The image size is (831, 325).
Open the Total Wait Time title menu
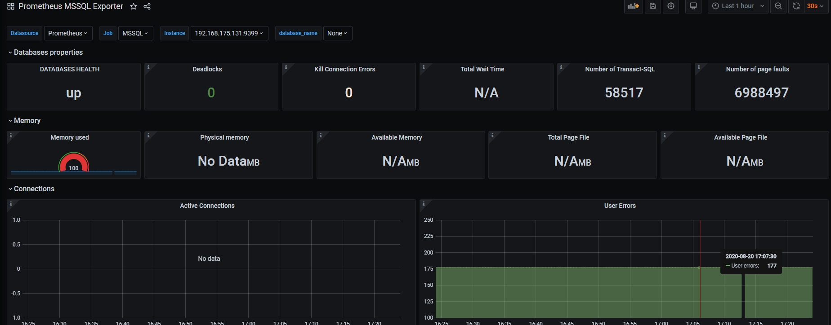point(483,69)
